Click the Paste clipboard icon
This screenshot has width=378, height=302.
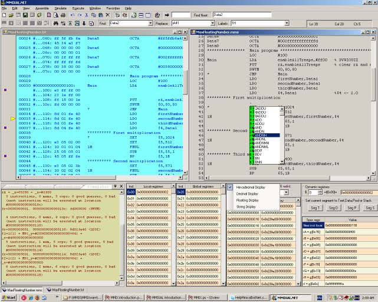pyautogui.click(x=101, y=15)
